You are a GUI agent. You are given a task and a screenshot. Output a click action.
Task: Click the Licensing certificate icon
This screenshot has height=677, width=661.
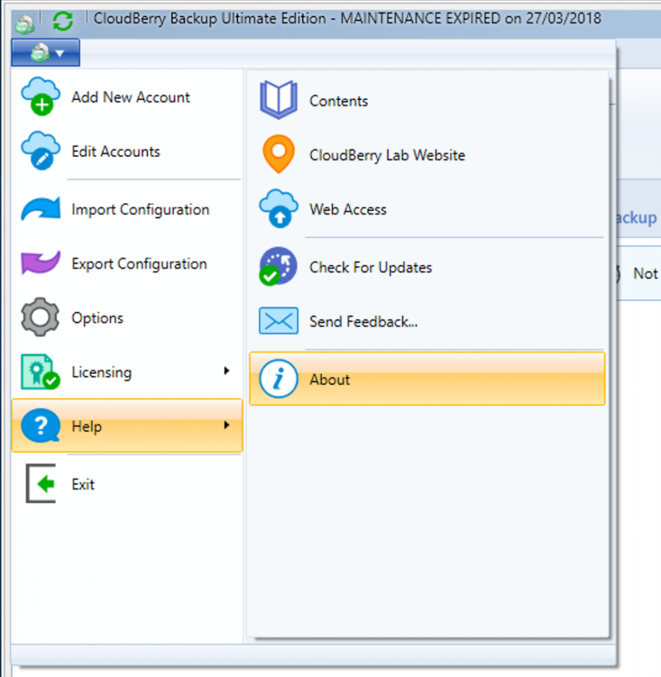(40, 372)
